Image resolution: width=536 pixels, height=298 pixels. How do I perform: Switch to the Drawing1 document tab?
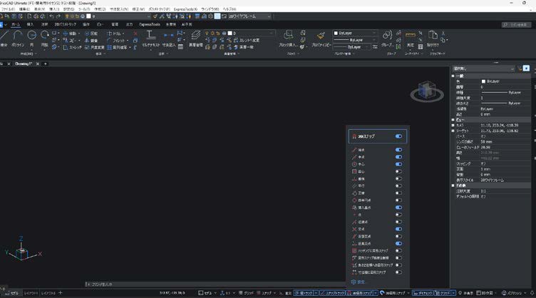click(x=25, y=63)
